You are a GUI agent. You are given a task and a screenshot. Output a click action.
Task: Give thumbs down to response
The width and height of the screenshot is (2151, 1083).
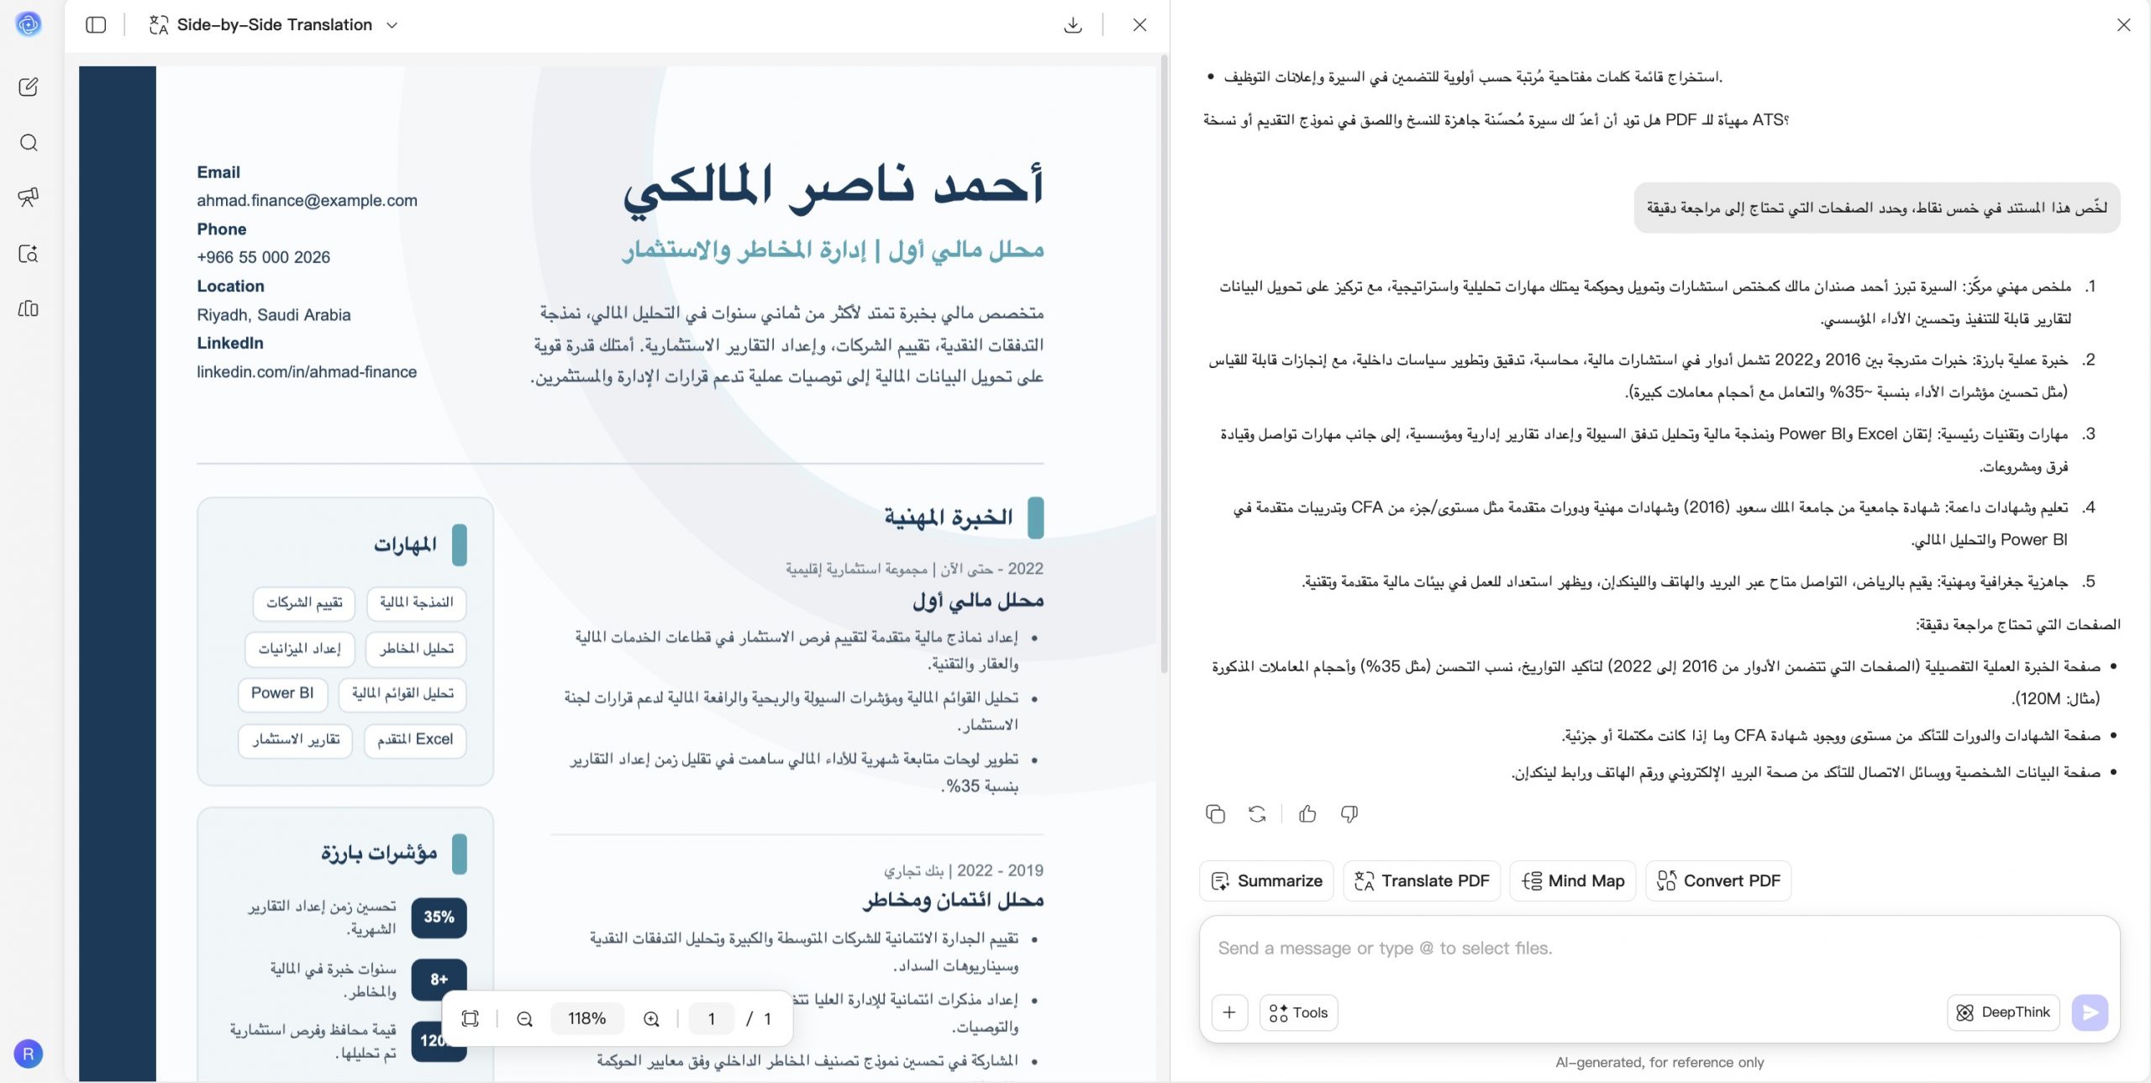tap(1349, 813)
